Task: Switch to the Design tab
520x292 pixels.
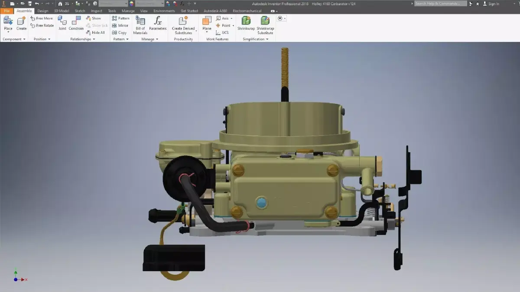Action: click(43, 11)
